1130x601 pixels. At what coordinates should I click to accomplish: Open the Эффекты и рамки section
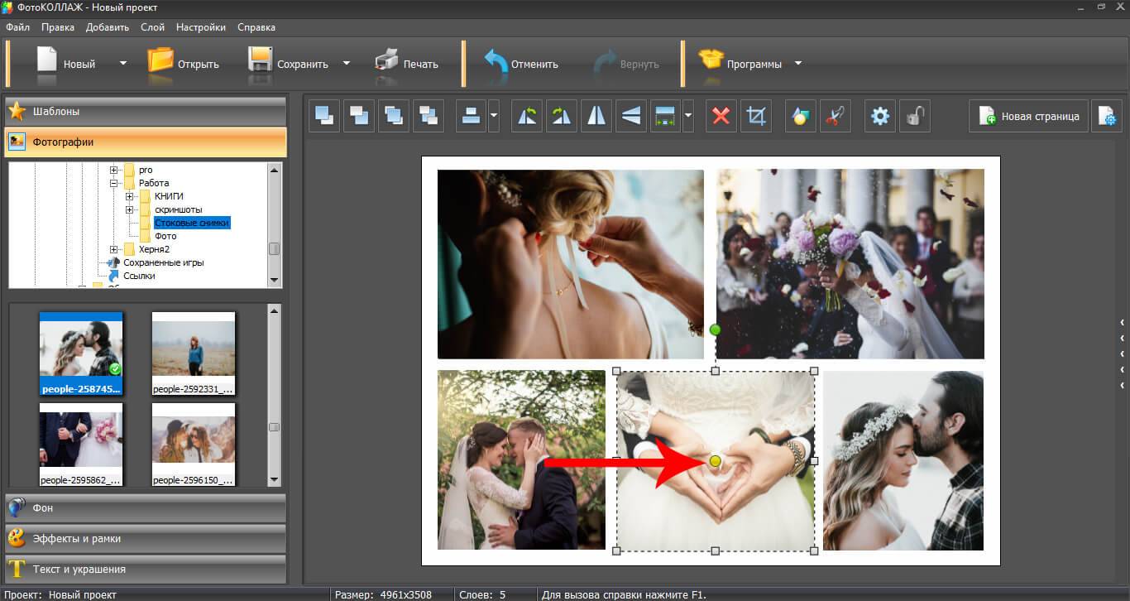[x=146, y=539]
